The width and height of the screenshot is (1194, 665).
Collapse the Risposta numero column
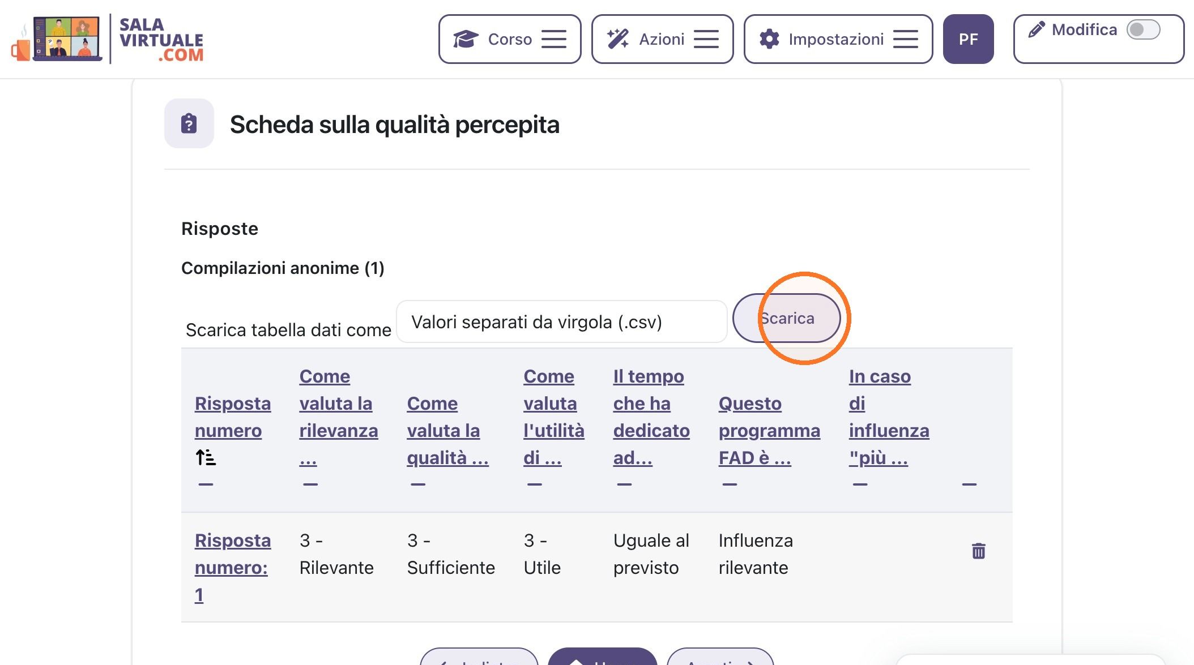tap(206, 484)
